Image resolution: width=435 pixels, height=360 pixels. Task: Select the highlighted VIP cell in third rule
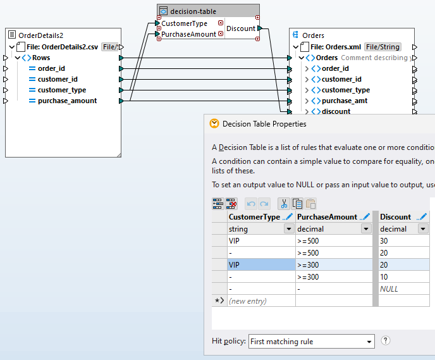[260, 265]
